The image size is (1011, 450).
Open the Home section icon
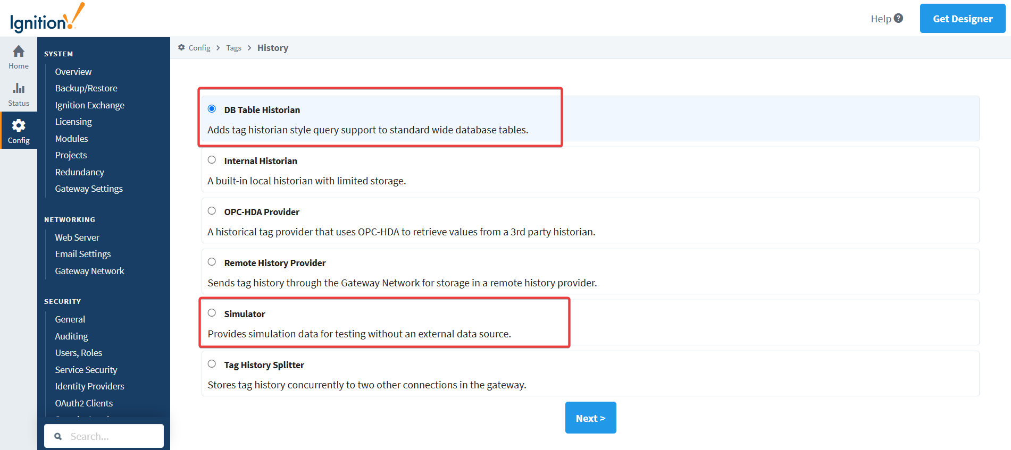(x=19, y=52)
